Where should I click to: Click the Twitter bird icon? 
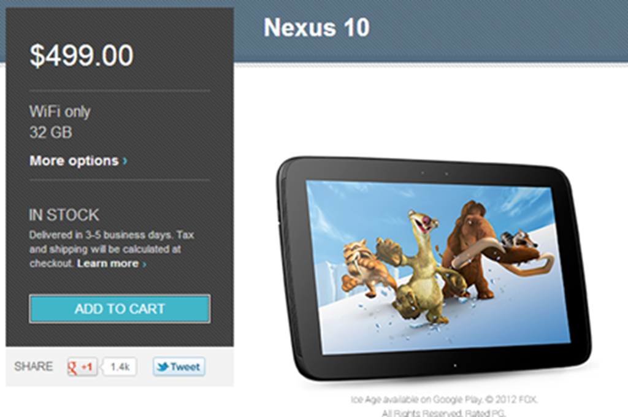(x=162, y=367)
